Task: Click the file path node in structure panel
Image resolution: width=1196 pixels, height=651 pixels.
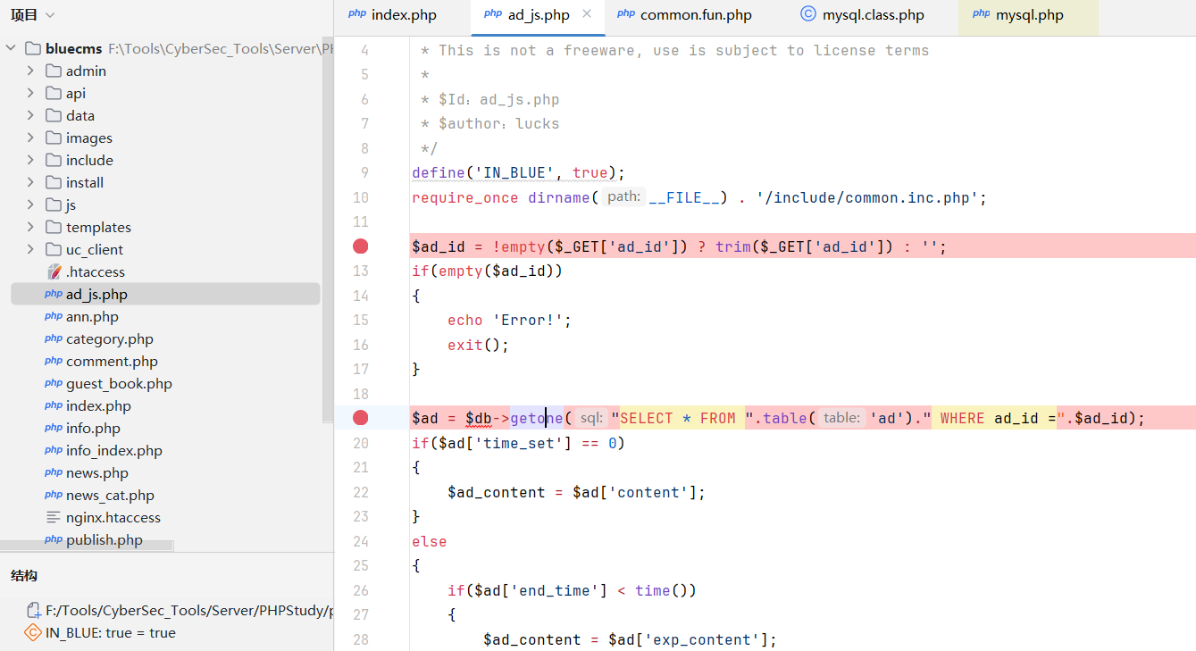Action: pyautogui.click(x=179, y=611)
